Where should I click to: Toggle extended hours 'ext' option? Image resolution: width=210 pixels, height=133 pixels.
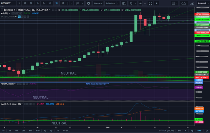[x=179, y=131]
